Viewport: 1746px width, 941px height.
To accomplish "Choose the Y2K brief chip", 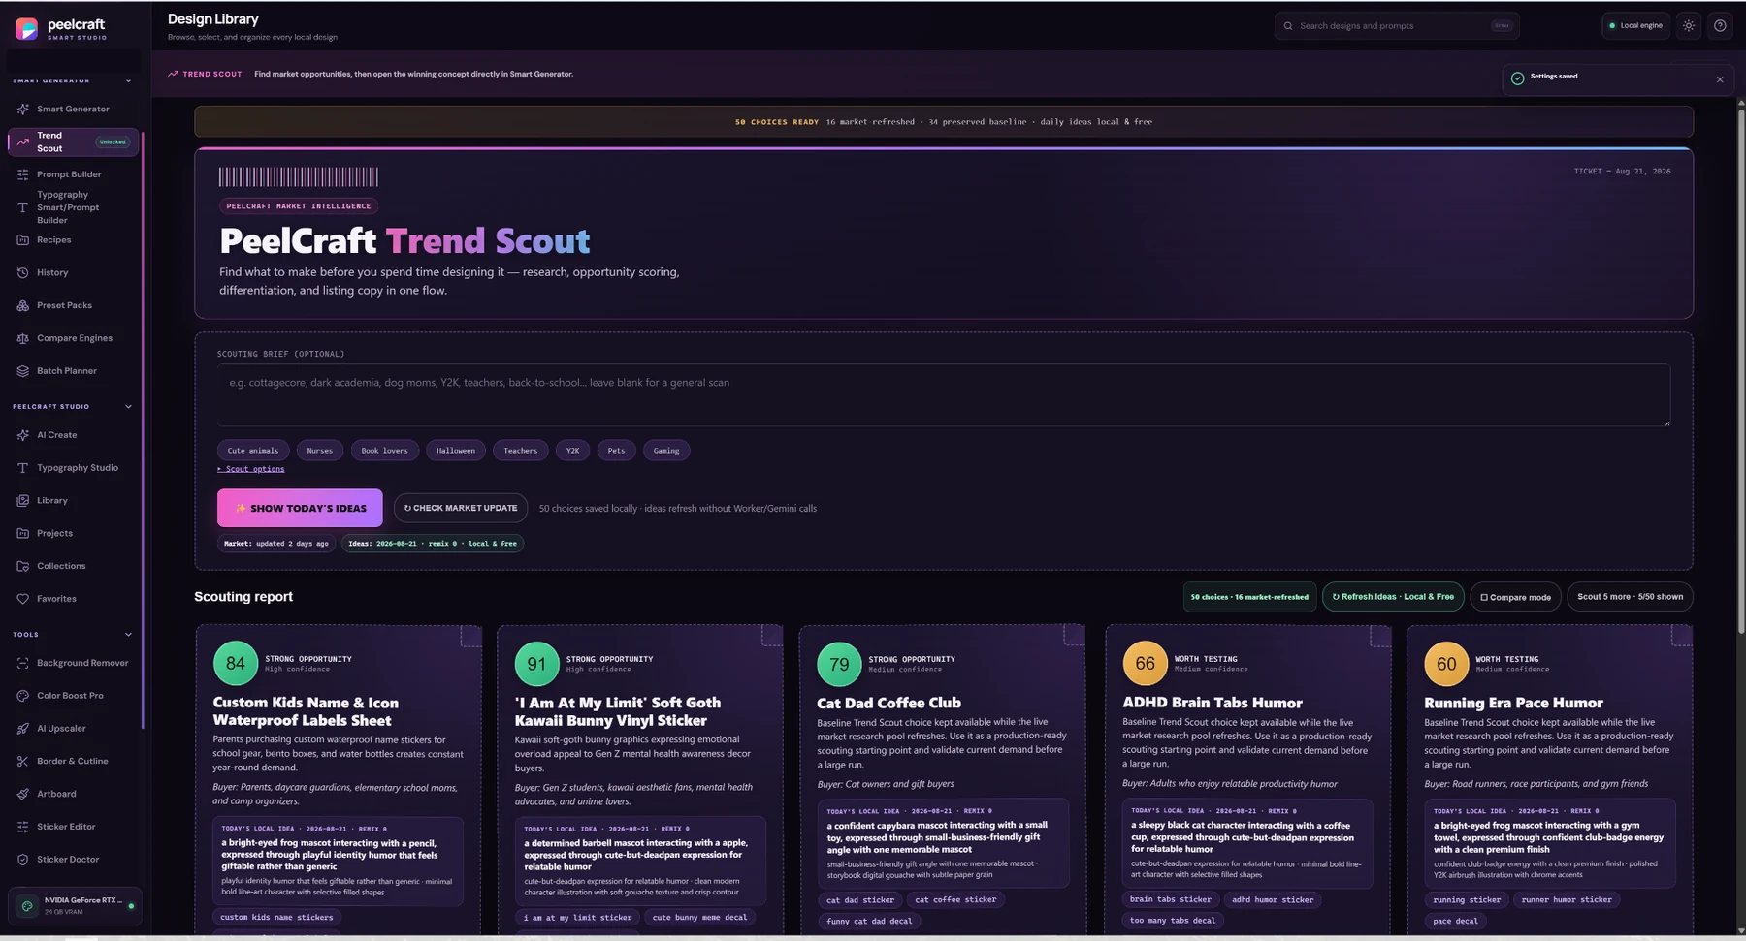I will click(x=573, y=451).
